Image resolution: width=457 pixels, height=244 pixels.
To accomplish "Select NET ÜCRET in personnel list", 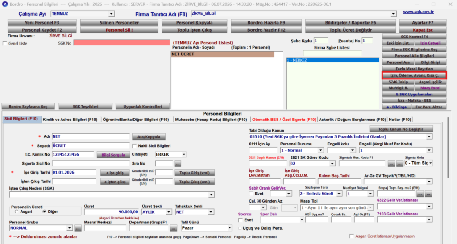I will pos(223,54).
